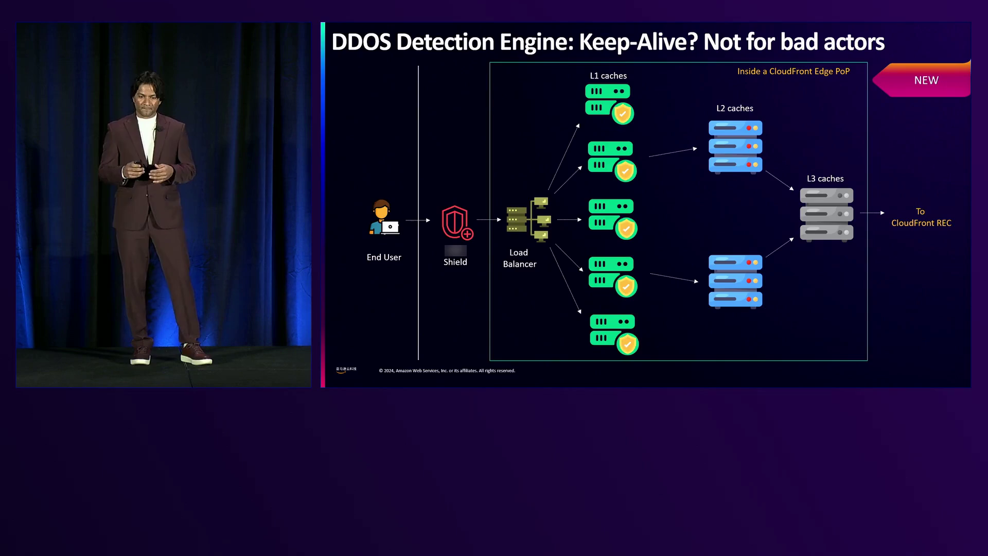Click the gray L3 caches server icon
988x556 pixels.
click(x=826, y=214)
